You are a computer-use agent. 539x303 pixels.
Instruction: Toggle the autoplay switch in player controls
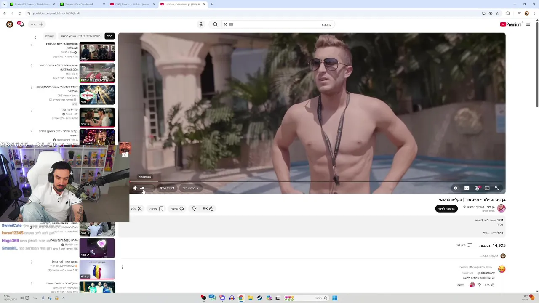pos(455,188)
